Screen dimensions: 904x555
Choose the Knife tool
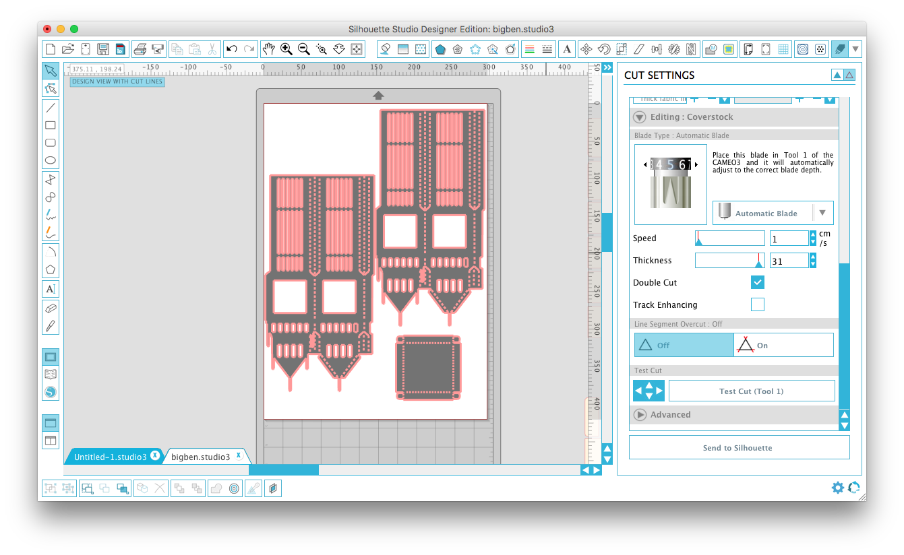click(x=51, y=326)
